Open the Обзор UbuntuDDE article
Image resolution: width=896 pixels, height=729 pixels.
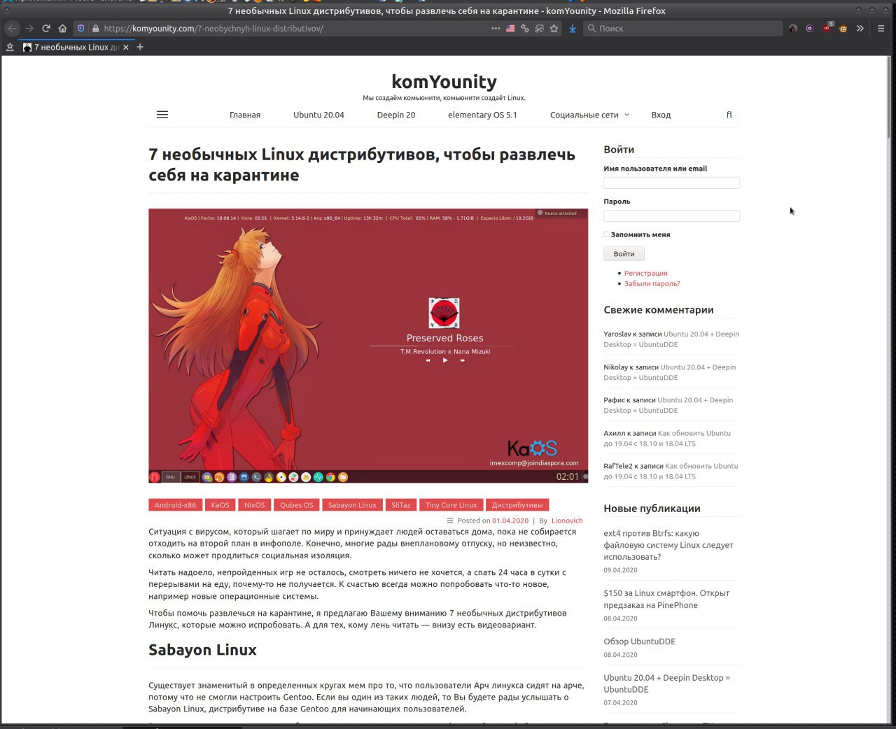[x=639, y=642]
